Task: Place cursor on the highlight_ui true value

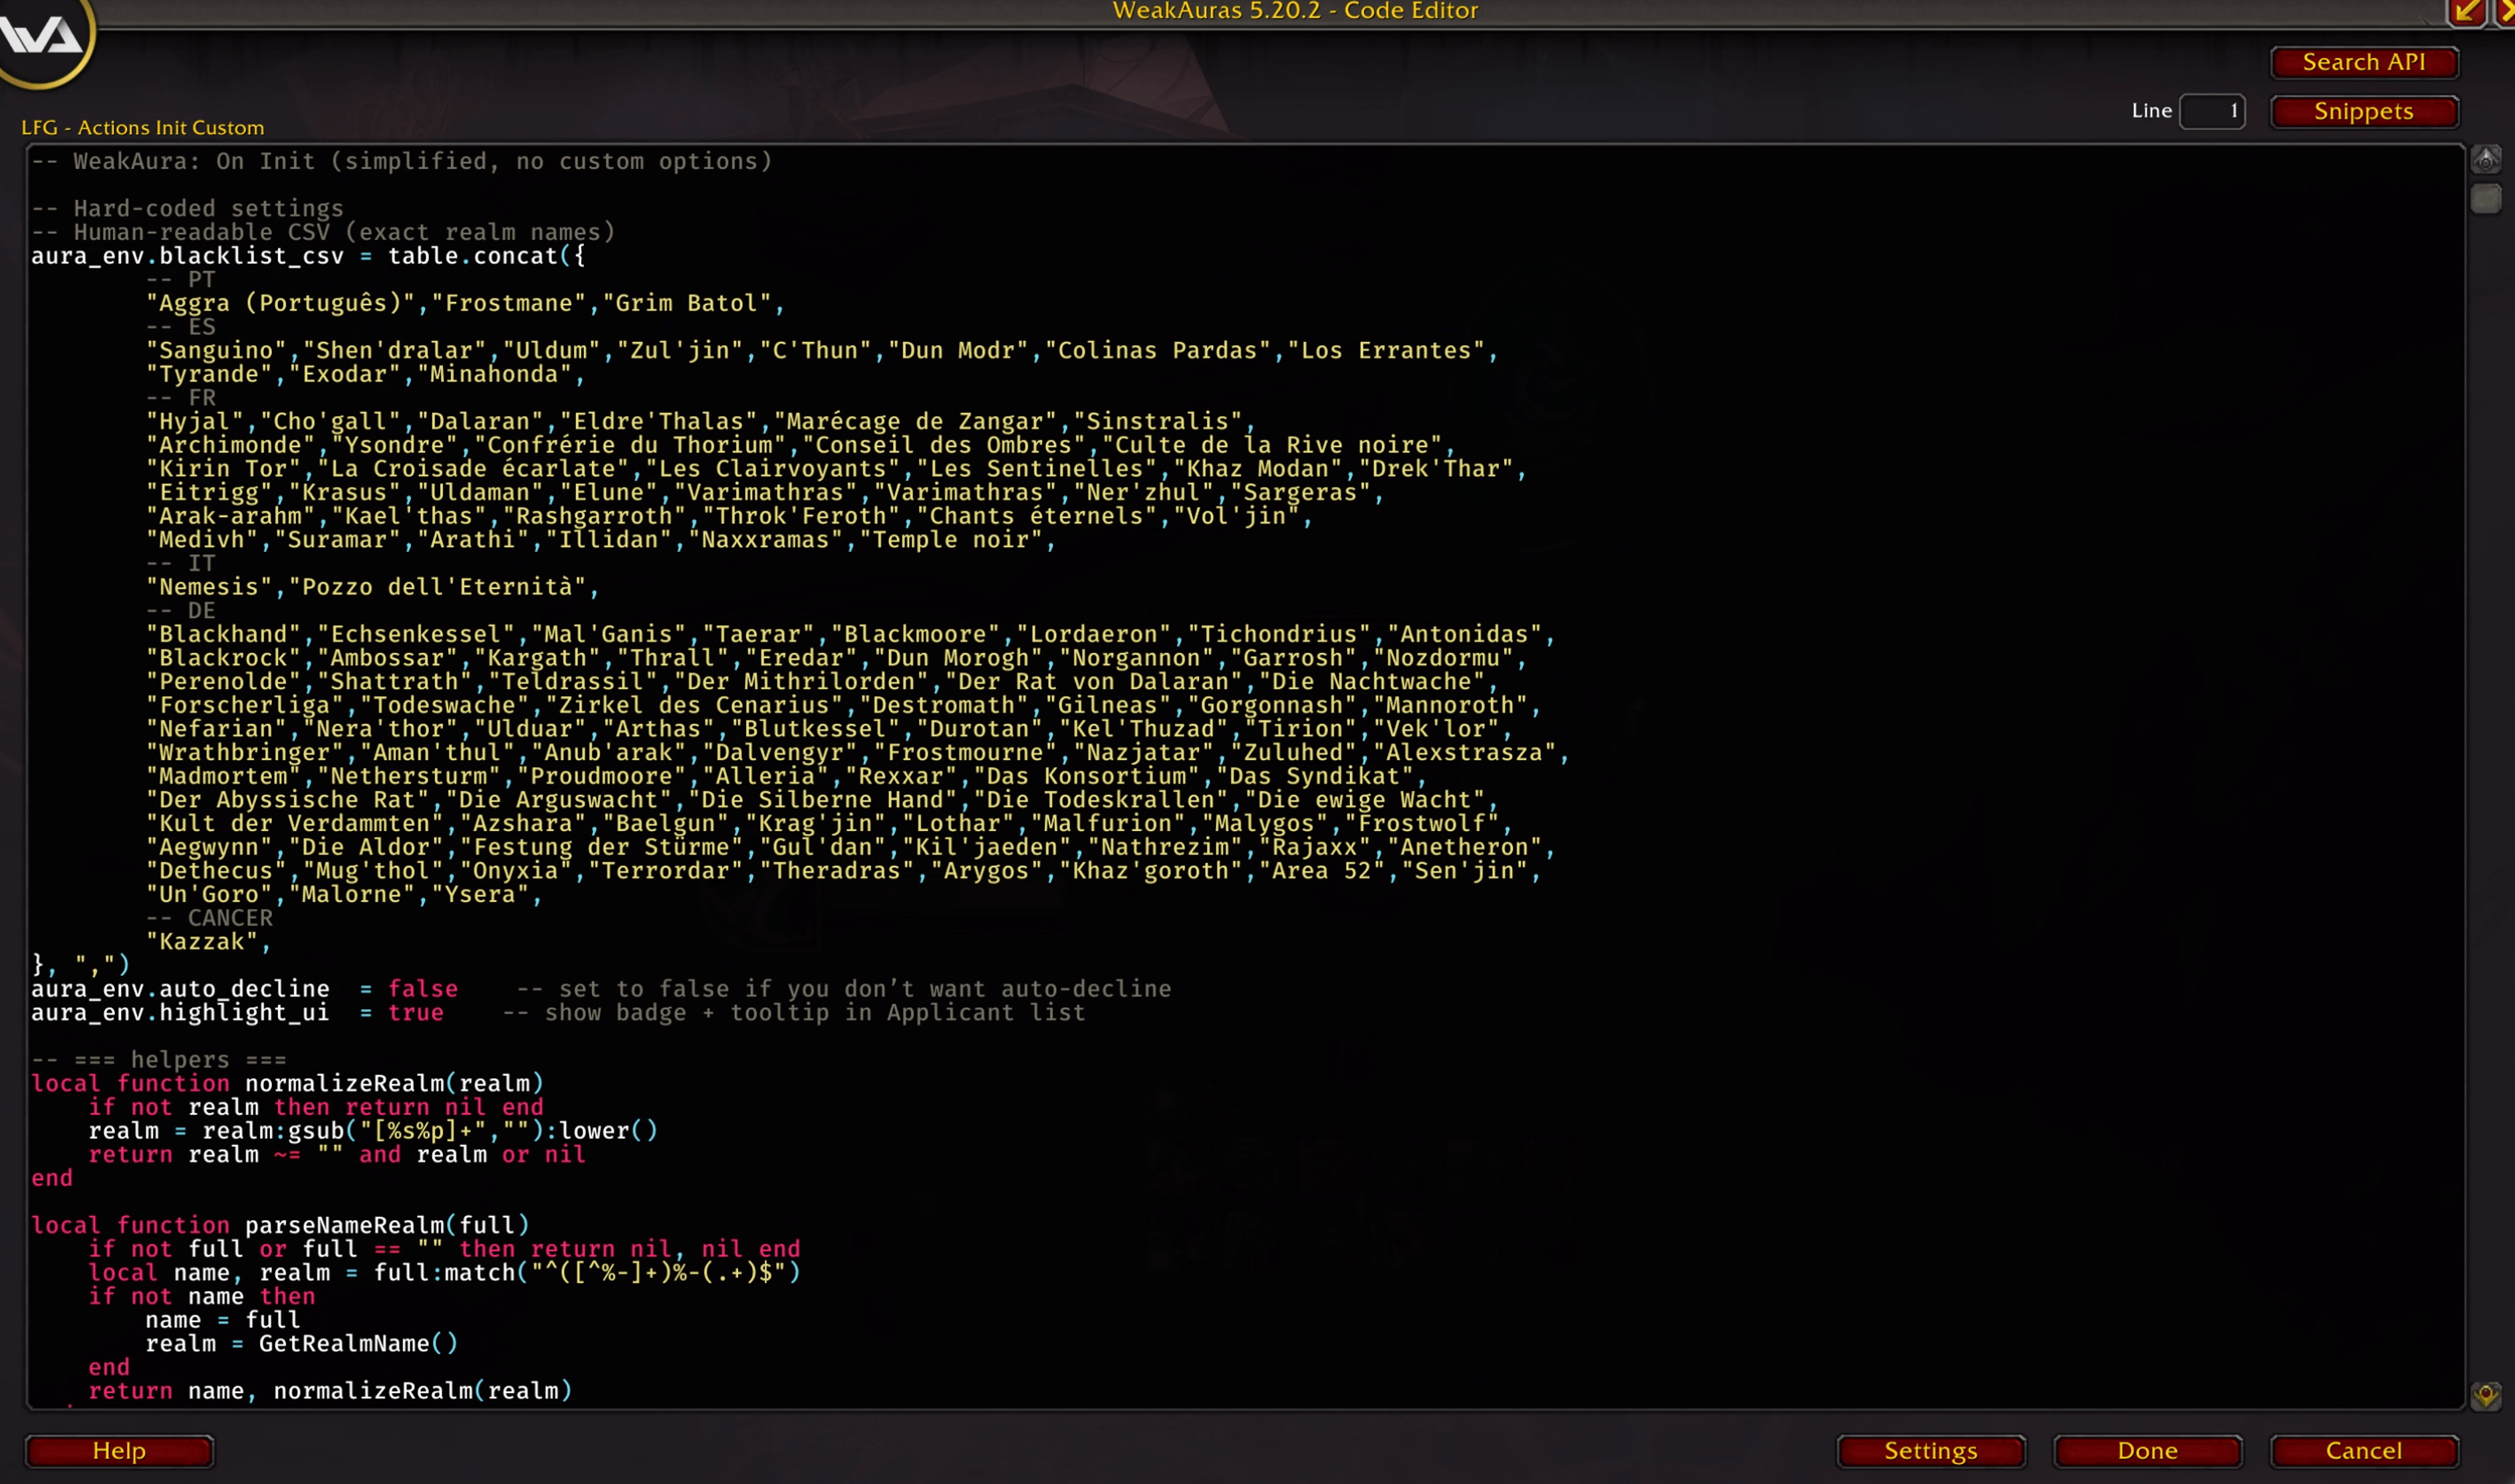Action: point(415,1013)
